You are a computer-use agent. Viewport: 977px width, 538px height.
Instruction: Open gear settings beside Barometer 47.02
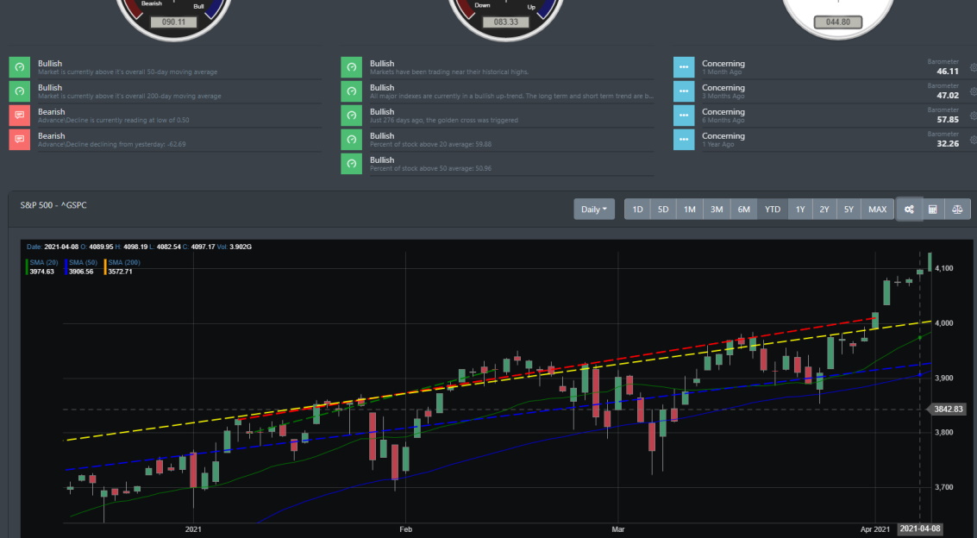click(974, 91)
